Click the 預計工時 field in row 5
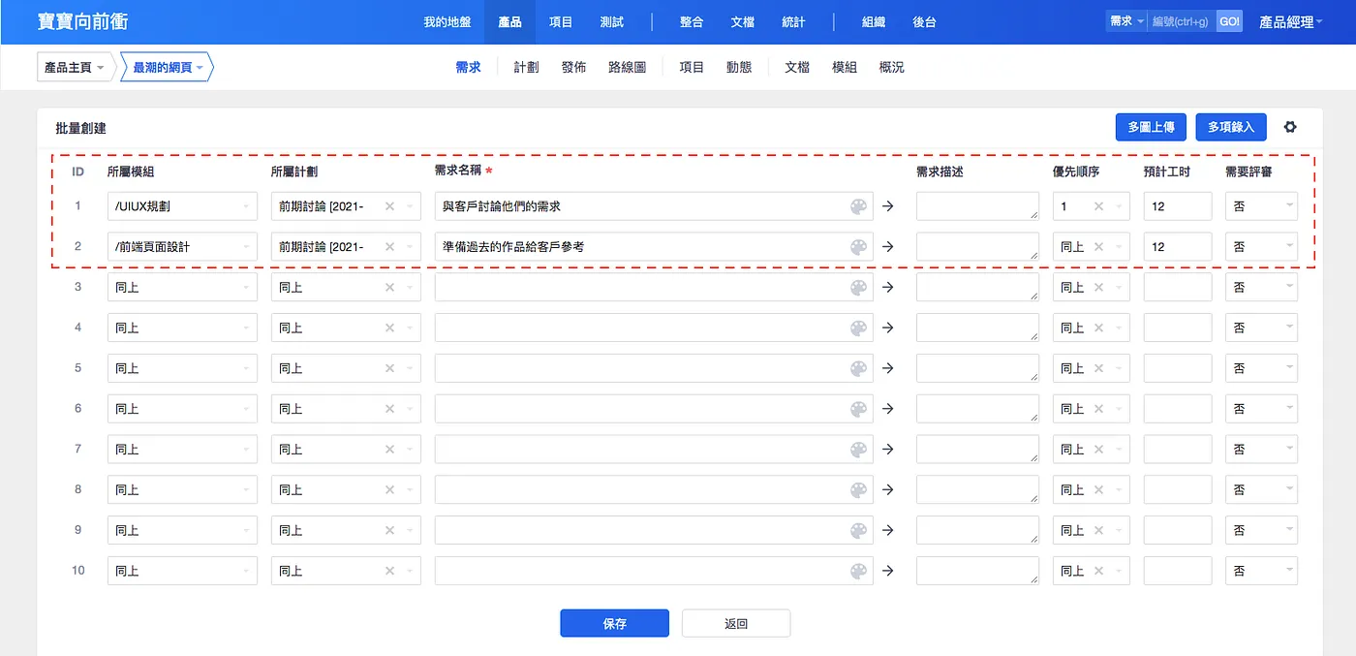 coord(1178,368)
